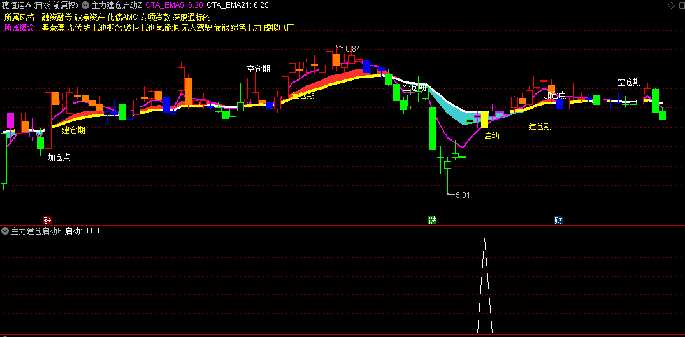
Task: Open the 锂电池概念 concept tag
Action: pyautogui.click(x=103, y=29)
